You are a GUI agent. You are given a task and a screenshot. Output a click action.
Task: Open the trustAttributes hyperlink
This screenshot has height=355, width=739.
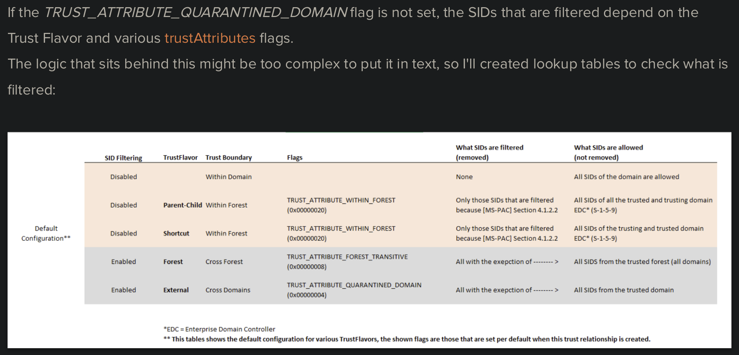[x=210, y=38]
